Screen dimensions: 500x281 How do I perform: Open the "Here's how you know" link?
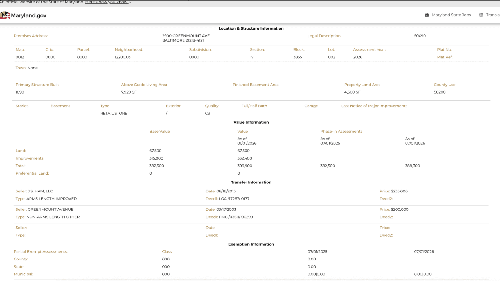pyautogui.click(x=107, y=2)
